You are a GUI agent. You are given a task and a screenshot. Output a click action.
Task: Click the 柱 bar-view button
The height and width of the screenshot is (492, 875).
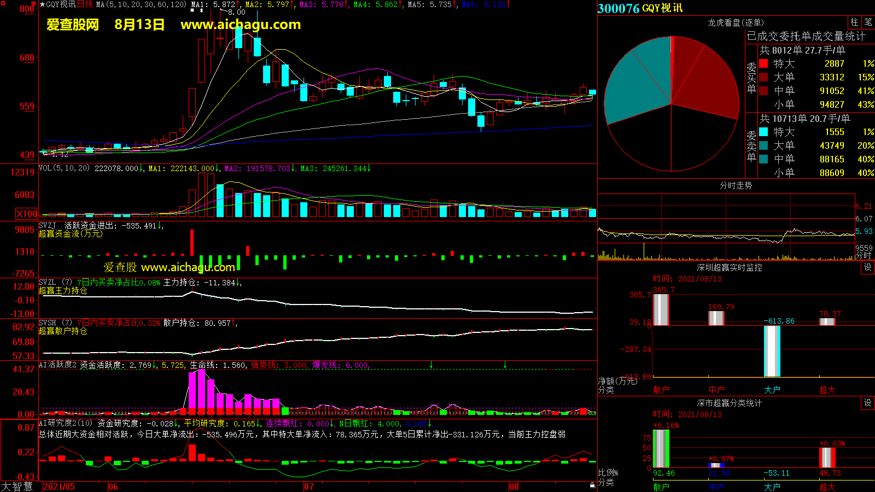click(x=854, y=22)
